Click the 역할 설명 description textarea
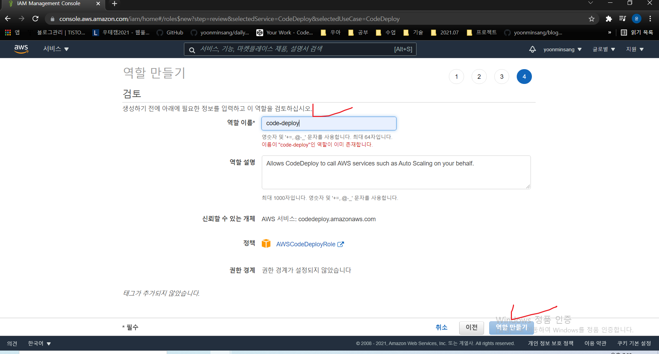 click(x=396, y=172)
